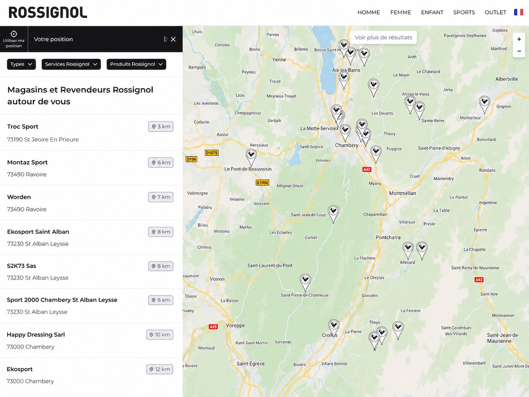Click the 7 km distance badge
This screenshot has height=397, width=529.
161,197
